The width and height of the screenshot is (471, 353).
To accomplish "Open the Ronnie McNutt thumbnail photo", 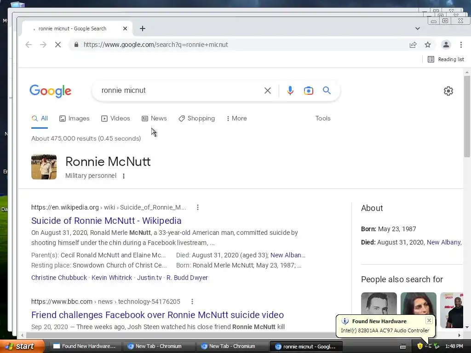I will pyautogui.click(x=44, y=167).
